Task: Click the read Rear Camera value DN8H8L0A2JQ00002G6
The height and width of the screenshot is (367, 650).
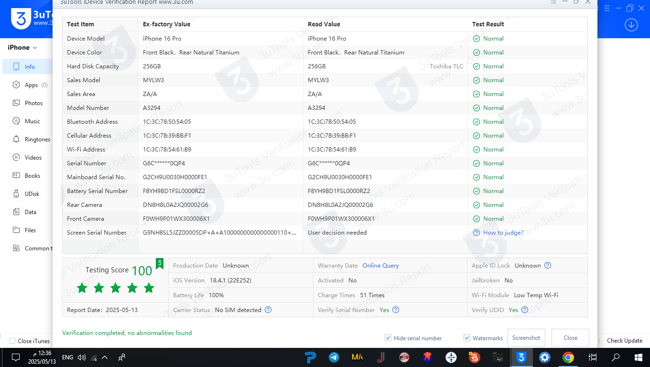Action: point(340,205)
